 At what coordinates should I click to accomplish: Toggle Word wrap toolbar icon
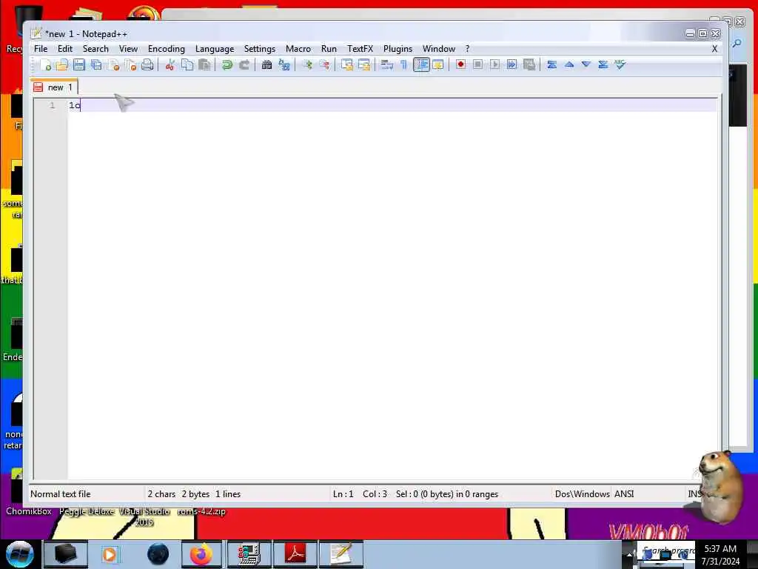click(386, 64)
